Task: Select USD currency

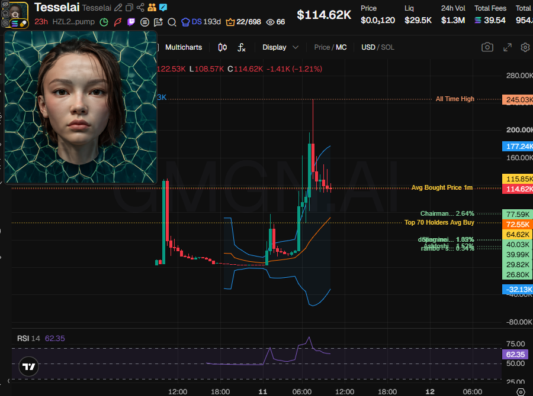Action: point(368,47)
